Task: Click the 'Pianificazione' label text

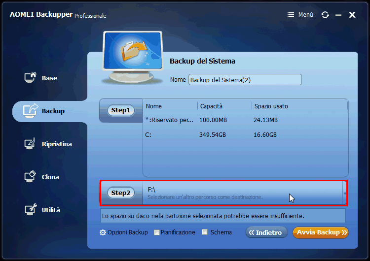Action: [178, 232]
